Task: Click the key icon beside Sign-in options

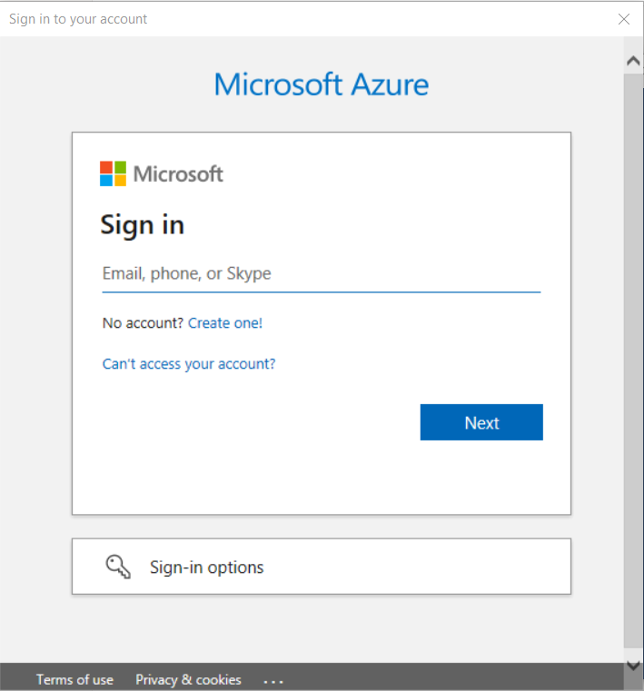Action: tap(118, 567)
